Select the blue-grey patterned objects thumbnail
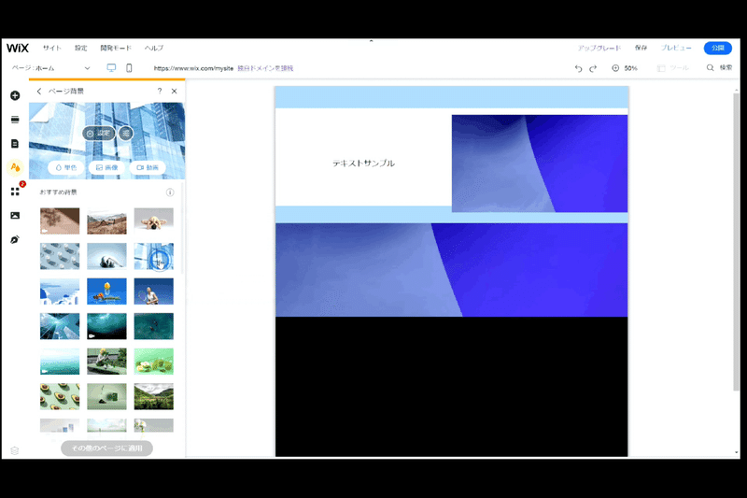The height and width of the screenshot is (498, 747). point(60,256)
